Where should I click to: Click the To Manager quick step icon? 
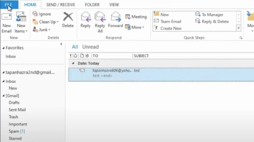pos(198,14)
